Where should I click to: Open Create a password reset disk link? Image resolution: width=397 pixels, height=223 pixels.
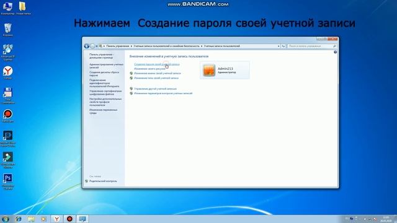(x=104, y=74)
